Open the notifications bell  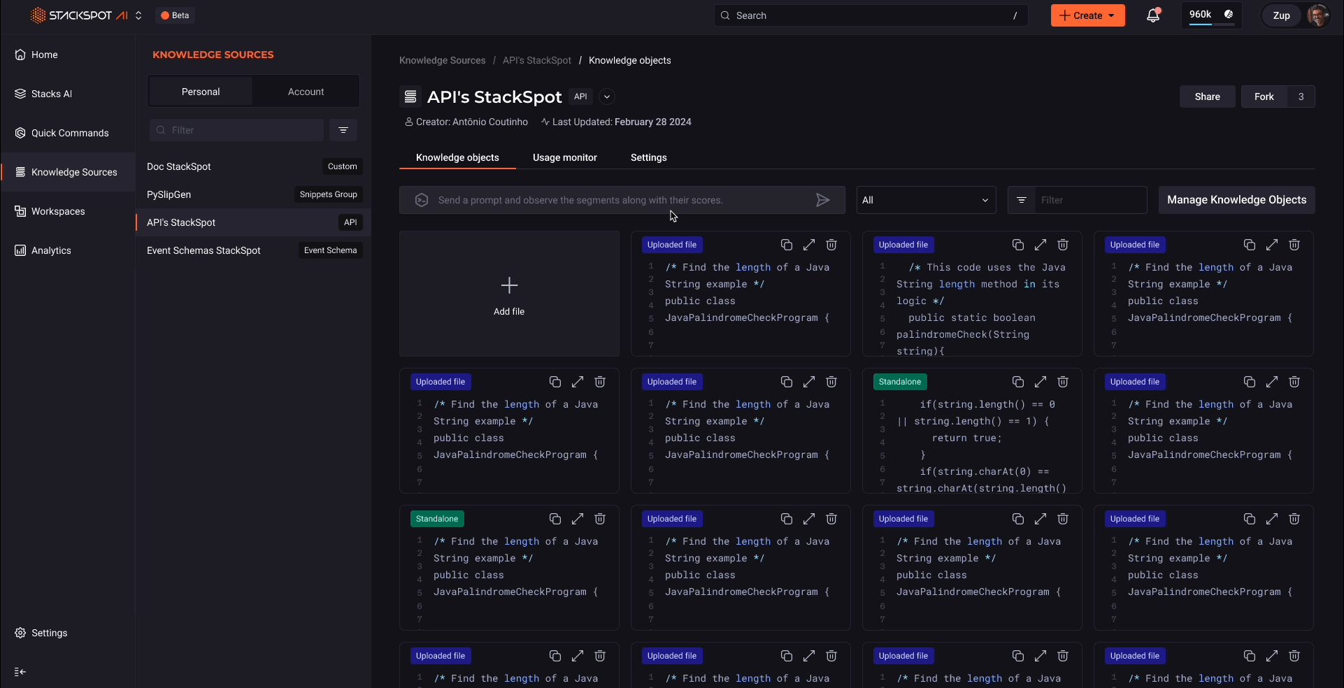(1153, 15)
